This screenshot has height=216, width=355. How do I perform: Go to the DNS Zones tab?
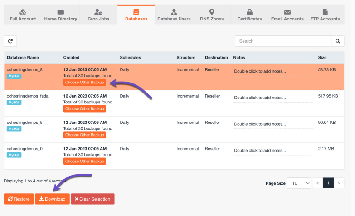click(x=211, y=15)
